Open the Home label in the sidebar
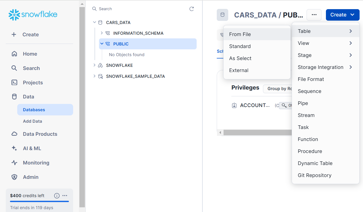The height and width of the screenshot is (212, 363). [30, 54]
